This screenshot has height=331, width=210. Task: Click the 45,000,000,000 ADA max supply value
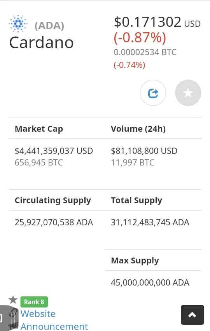pyautogui.click(x=150, y=282)
